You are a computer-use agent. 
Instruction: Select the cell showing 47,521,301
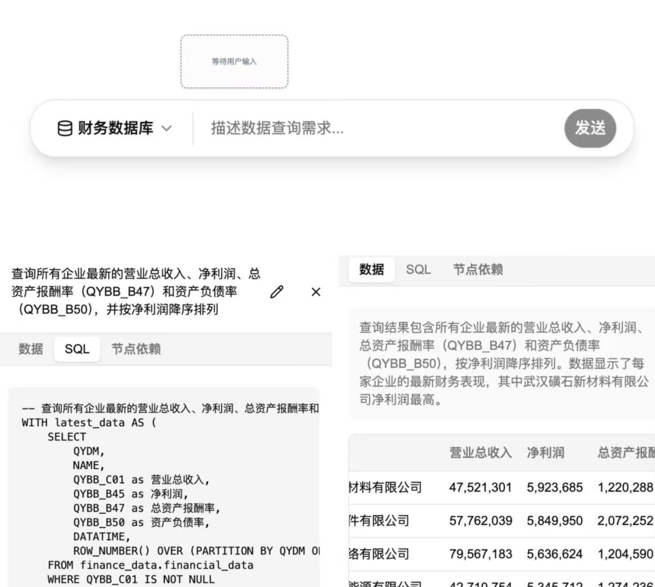coord(480,487)
